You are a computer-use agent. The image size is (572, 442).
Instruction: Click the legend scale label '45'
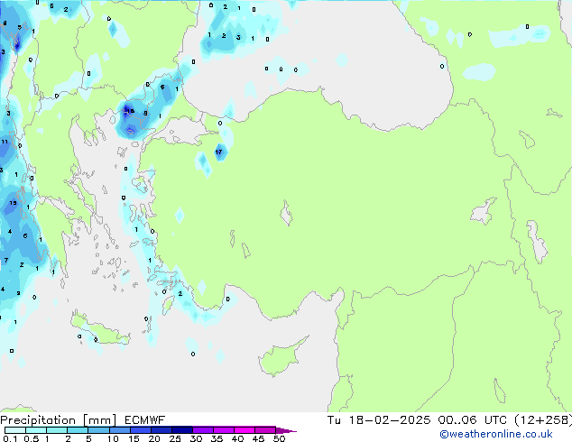tap(258, 438)
